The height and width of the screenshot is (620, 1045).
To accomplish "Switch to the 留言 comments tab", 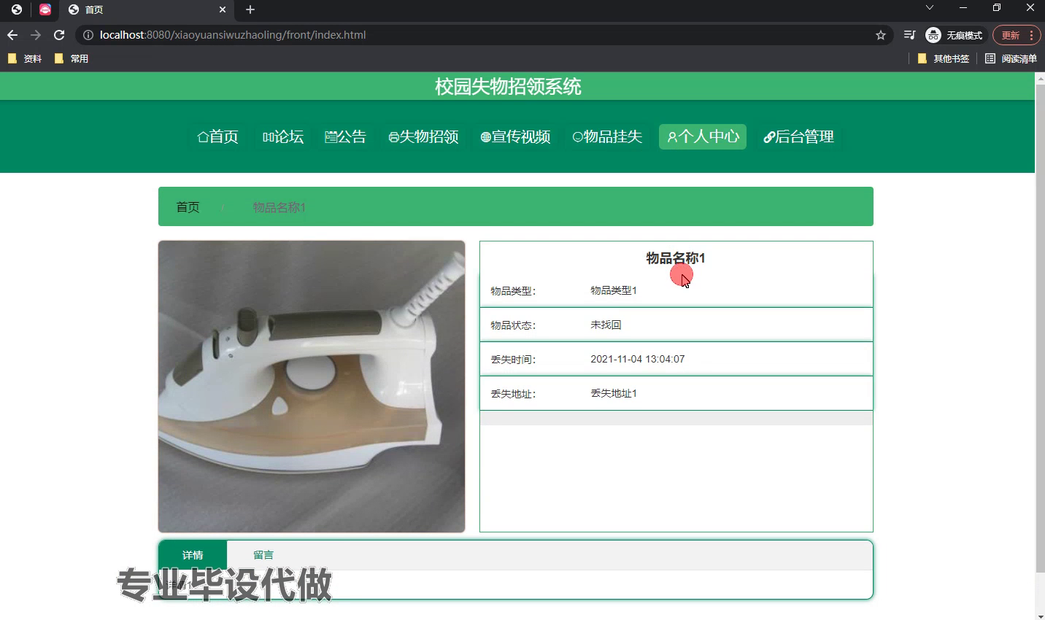I will tap(263, 555).
